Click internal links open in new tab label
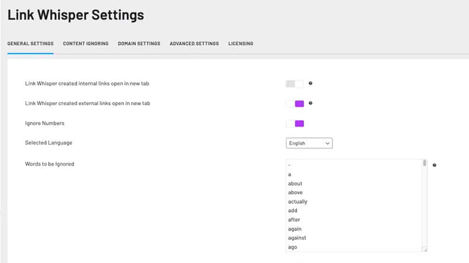 87,84
